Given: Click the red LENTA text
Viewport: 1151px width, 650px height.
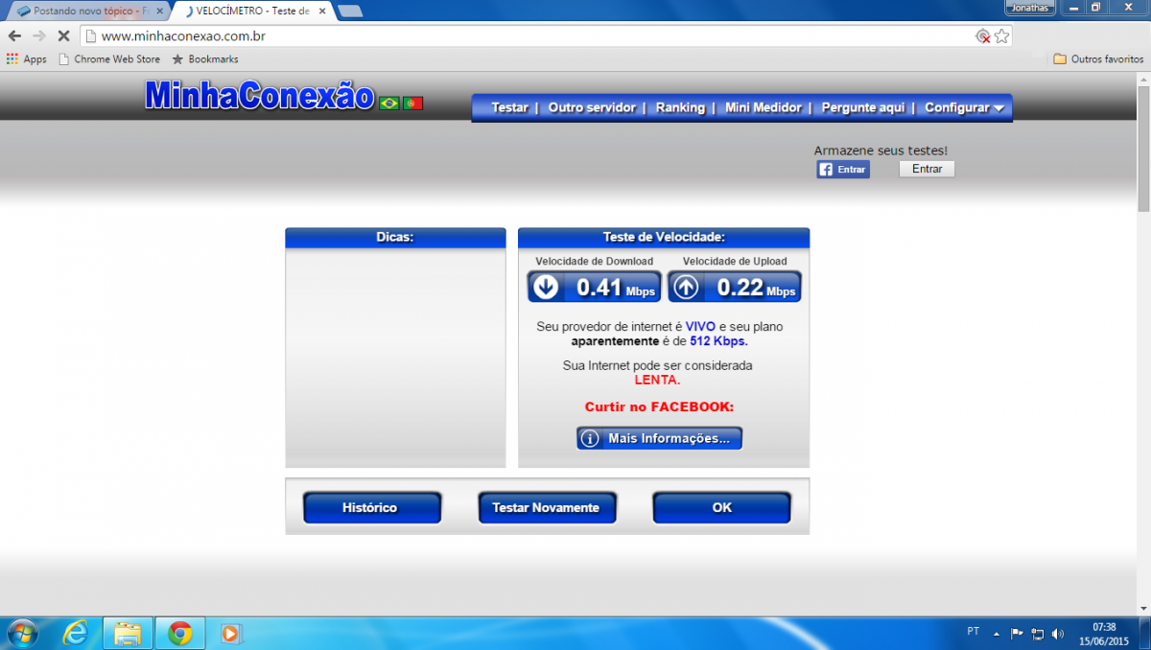Looking at the screenshot, I should click(x=657, y=380).
